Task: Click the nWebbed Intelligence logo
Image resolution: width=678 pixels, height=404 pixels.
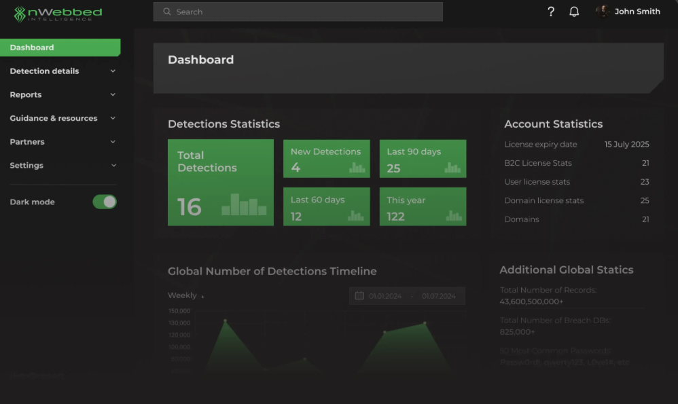Action: [x=58, y=14]
